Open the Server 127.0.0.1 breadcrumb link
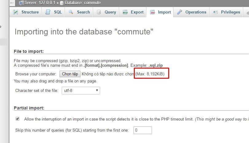Screen dimensions: 249x143 point(40,3)
